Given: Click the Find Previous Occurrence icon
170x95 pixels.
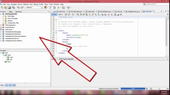Looking at the screenshot, I should pyautogui.click(x=81, y=15).
